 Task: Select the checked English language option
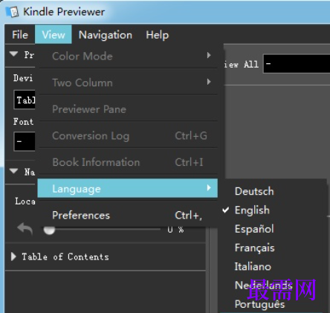pos(252,210)
